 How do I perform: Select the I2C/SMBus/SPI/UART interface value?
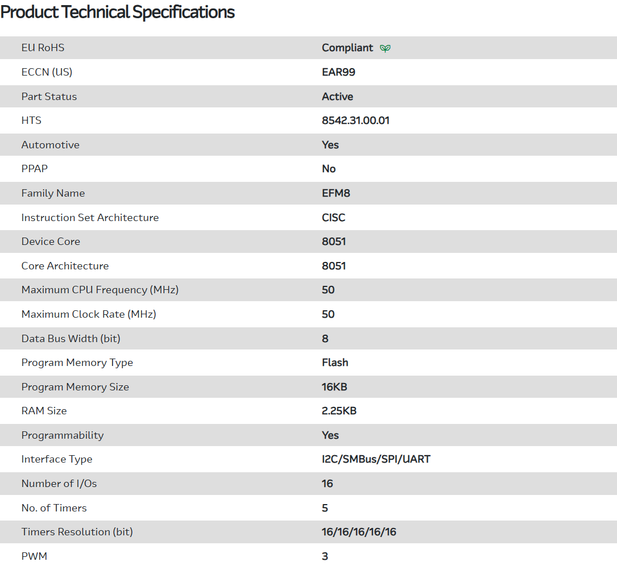[376, 459]
